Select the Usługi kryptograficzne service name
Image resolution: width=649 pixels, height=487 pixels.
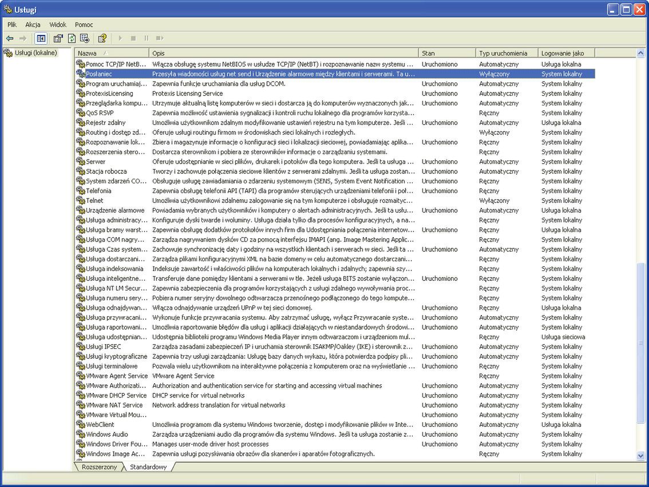116,356
